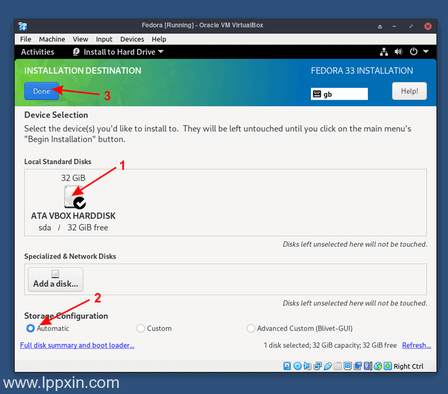The image size is (448, 394).
Task: Click the gb keyboard layout field
Action: (339, 94)
